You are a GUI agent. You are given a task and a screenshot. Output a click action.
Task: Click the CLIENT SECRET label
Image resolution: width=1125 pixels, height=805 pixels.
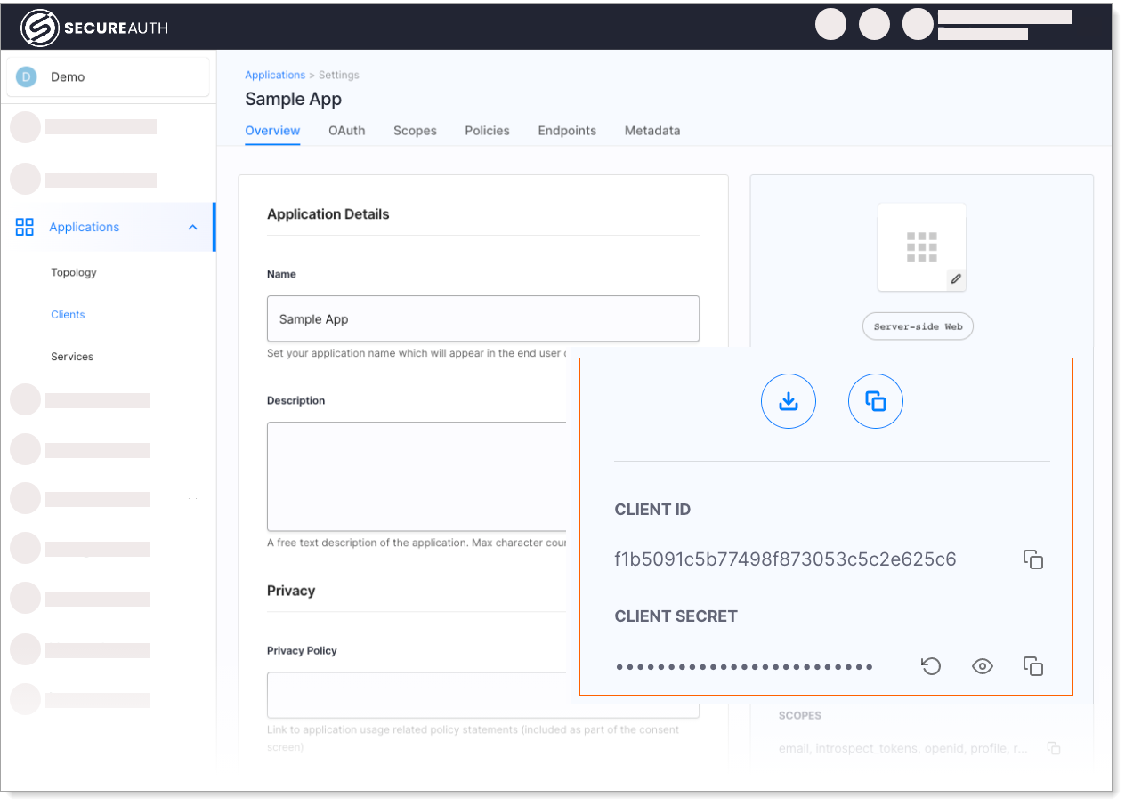(x=676, y=616)
